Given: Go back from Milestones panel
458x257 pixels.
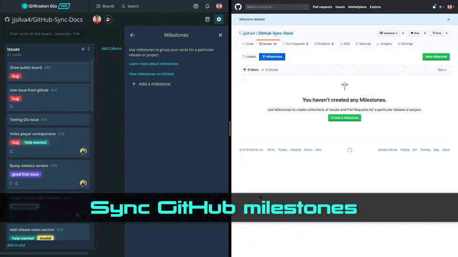Looking at the screenshot, I should click(x=133, y=35).
